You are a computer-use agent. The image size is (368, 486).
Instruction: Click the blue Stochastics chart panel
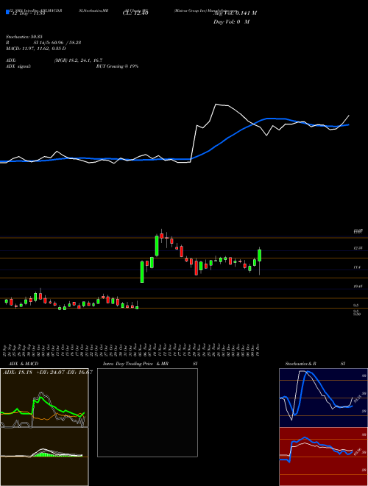[x=323, y=398]
